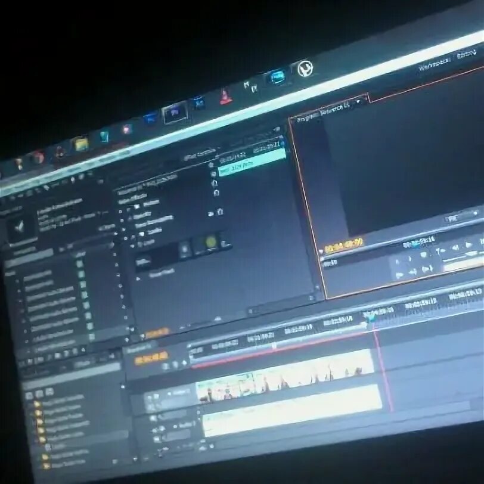Viewport: 484px width, 484px height.
Task: Select the video clip thumbnails on timeline
Action: point(284,376)
